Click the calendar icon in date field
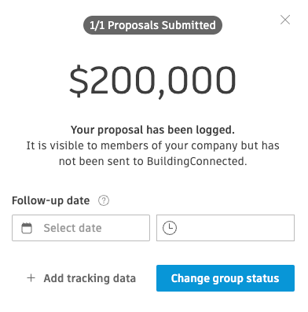Viewport: 308px width, 312px height. tap(27, 228)
